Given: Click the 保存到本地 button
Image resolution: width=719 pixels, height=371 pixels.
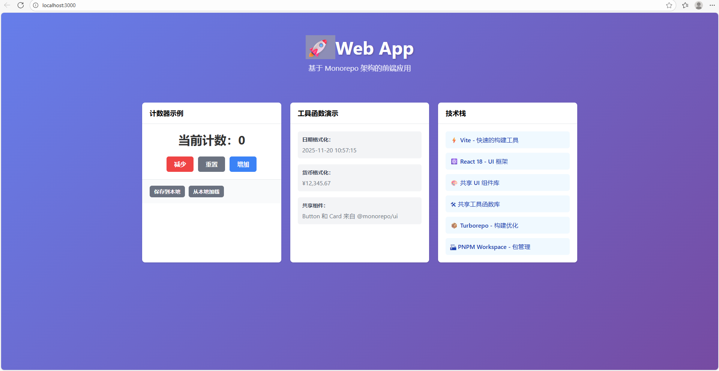Looking at the screenshot, I should (x=167, y=192).
